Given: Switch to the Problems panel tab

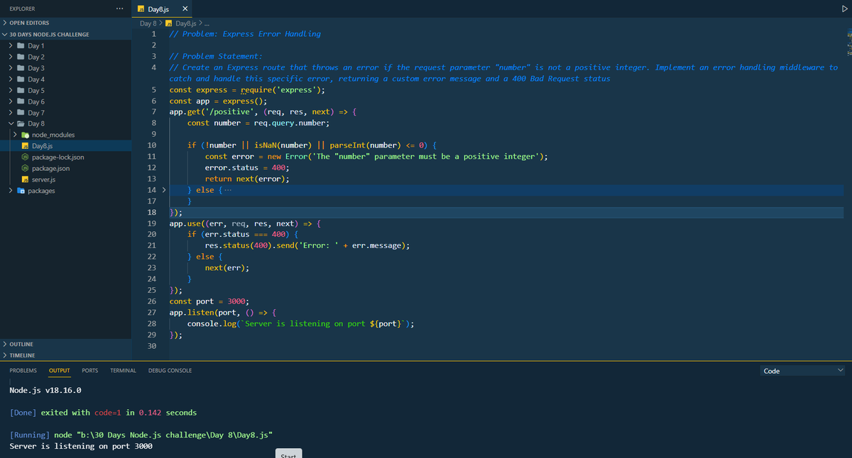Looking at the screenshot, I should [x=23, y=371].
